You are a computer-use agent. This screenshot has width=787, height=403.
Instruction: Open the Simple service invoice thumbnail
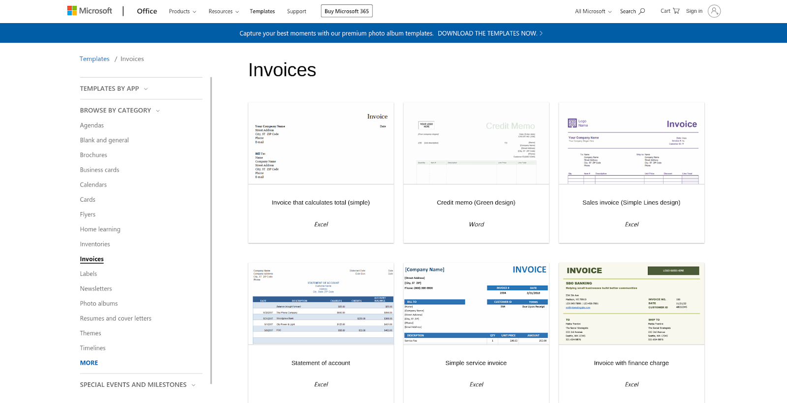click(x=476, y=304)
